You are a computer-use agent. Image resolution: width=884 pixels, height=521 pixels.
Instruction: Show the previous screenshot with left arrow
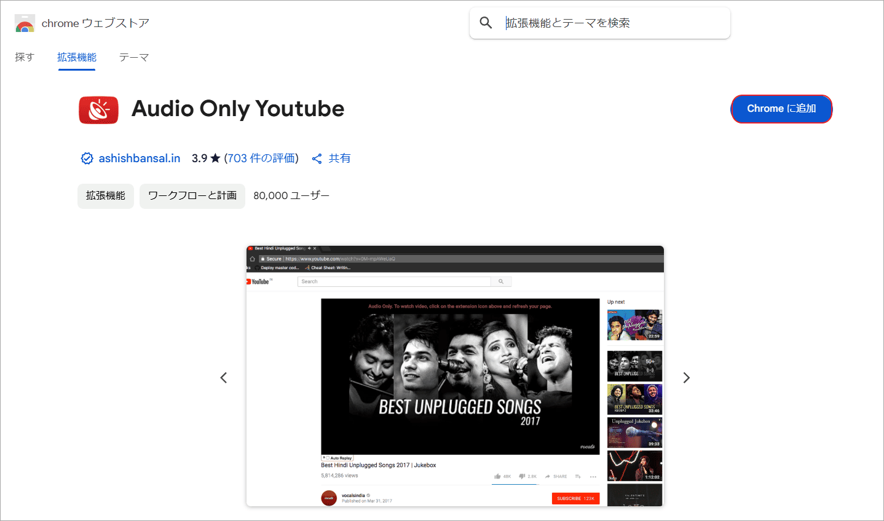224,378
